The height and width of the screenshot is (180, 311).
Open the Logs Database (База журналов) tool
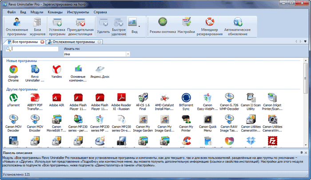coord(37,27)
